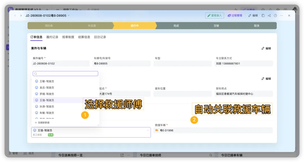The width and height of the screenshot is (304, 162).
Task: Open 成员 members in background sidebar
Action: (x=29, y=153)
